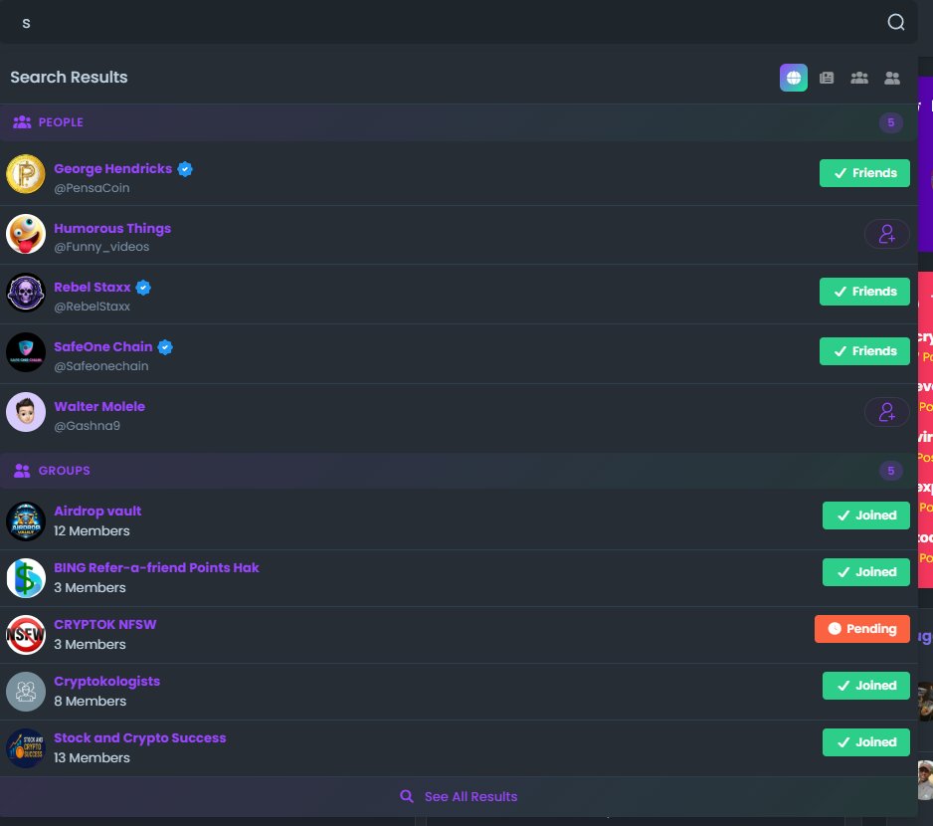Screen dimensions: 933x826
Task: Open Rebel Staxx's profile picture
Action: point(26,293)
